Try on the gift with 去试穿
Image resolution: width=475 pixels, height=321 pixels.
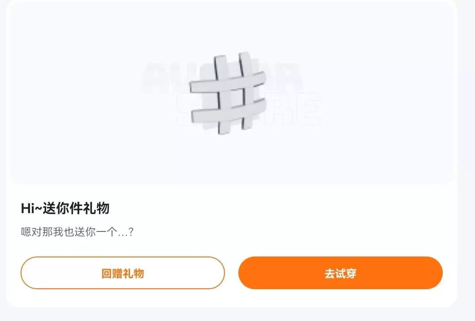tap(341, 273)
